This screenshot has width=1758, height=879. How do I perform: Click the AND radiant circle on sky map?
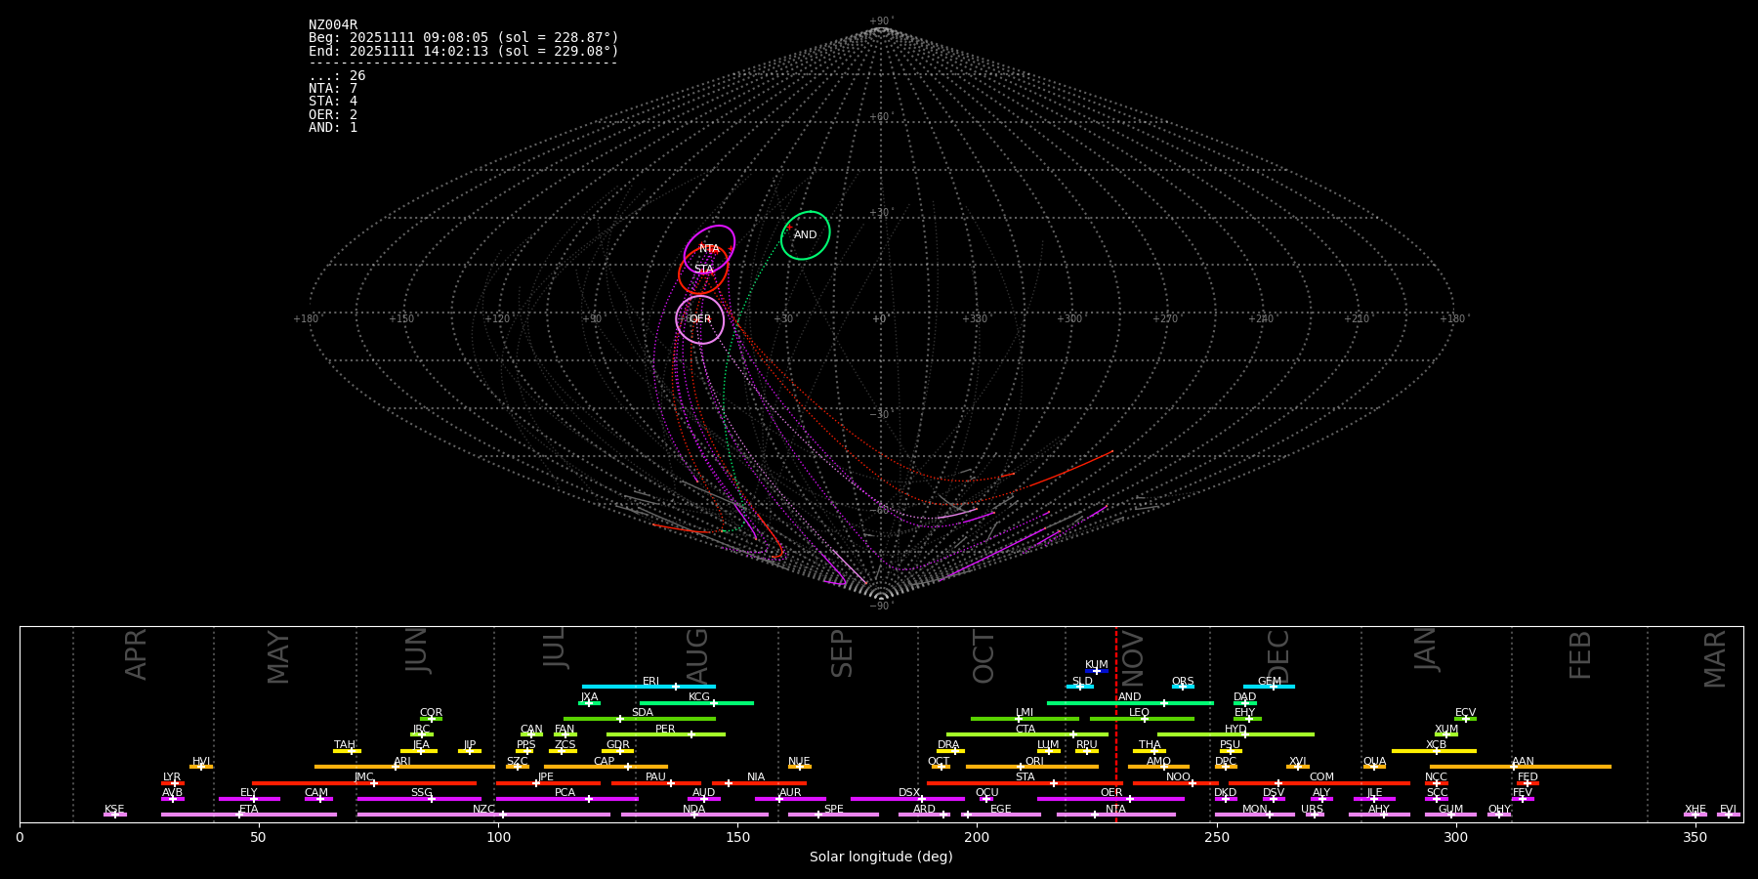(806, 235)
